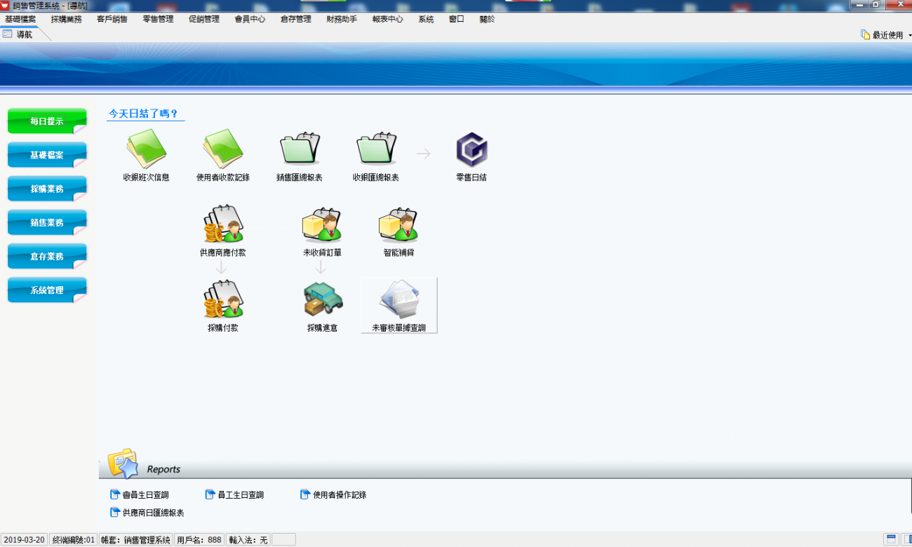Open the 供應商日匯總報表 report link
This screenshot has height=547, width=912.
pyautogui.click(x=147, y=513)
